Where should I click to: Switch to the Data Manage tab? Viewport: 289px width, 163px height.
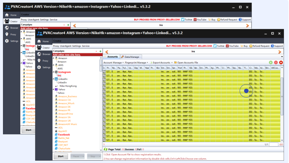click(131, 57)
